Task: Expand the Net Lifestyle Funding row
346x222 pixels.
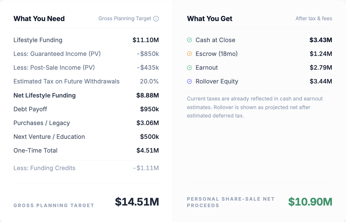Action: pos(44,95)
